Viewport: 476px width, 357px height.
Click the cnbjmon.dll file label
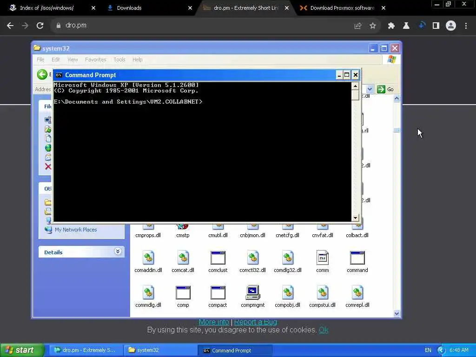coord(252,235)
